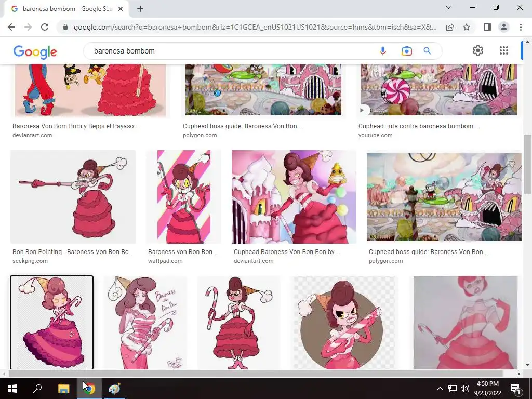The height and width of the screenshot is (399, 532).
Task: Click the deviantart.com source under the Beppi result
Action: tap(32, 135)
